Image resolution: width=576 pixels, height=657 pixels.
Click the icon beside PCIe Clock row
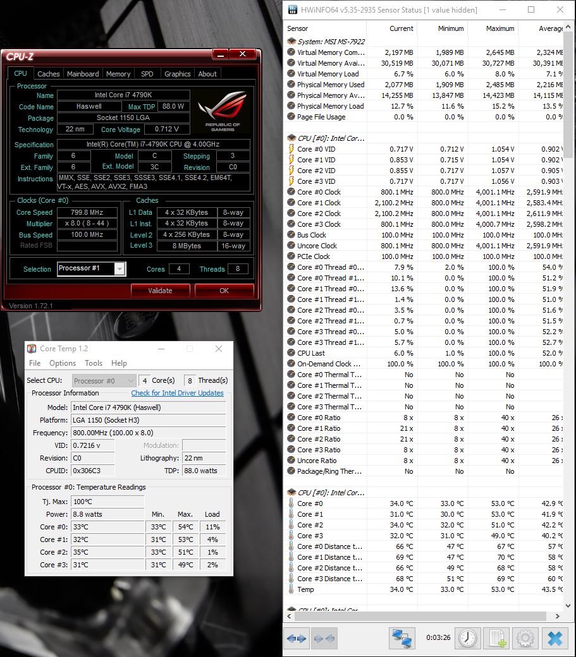click(x=291, y=256)
